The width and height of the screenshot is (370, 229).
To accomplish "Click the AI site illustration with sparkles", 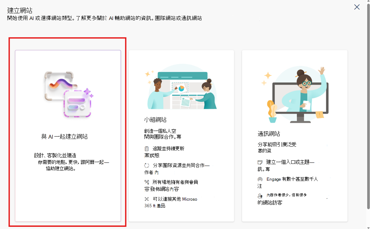I will [x=68, y=94].
